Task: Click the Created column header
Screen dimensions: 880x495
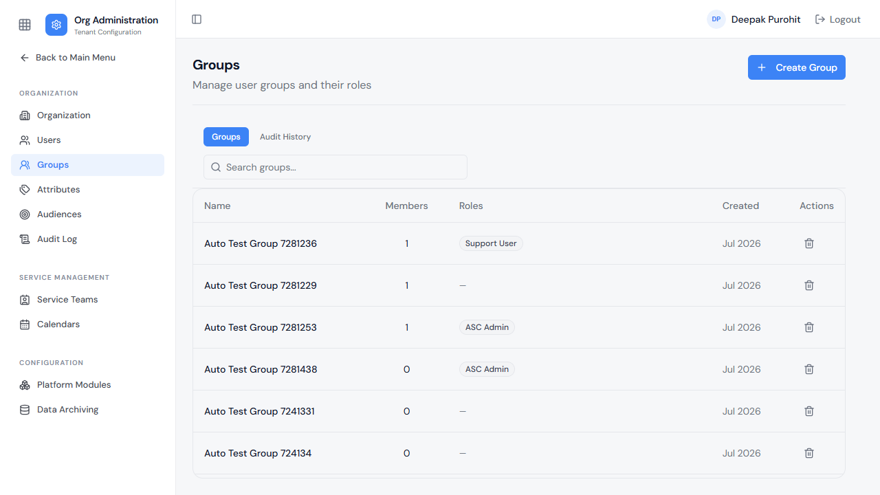Action: pyautogui.click(x=740, y=206)
